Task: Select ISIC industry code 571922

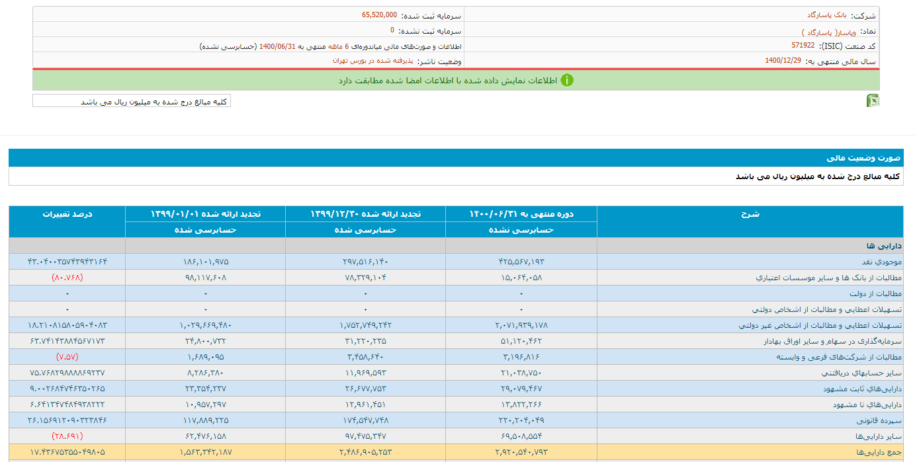Action: 803,46
